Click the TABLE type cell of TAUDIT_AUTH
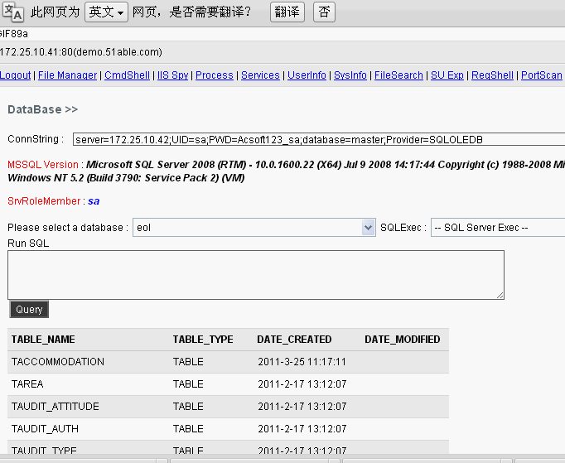Viewport: 565px width, 463px height. [x=188, y=429]
